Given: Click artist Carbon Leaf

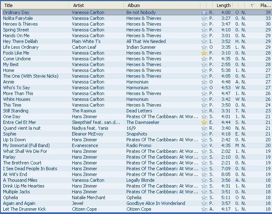Looking at the screenshot, I should pos(84,47).
